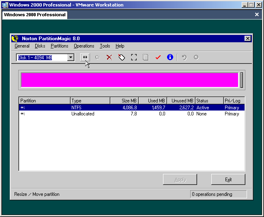
Task: Click the red X delete partition icon
Action: coord(109,57)
